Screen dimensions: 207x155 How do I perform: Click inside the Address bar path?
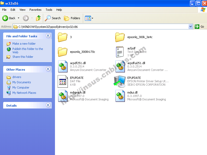(x=101, y=27)
